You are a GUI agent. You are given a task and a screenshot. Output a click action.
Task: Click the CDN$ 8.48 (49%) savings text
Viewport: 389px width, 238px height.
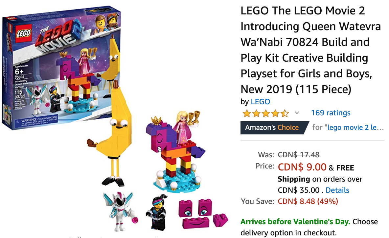click(308, 201)
